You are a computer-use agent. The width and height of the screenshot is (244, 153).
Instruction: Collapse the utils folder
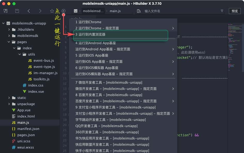click(19, 54)
